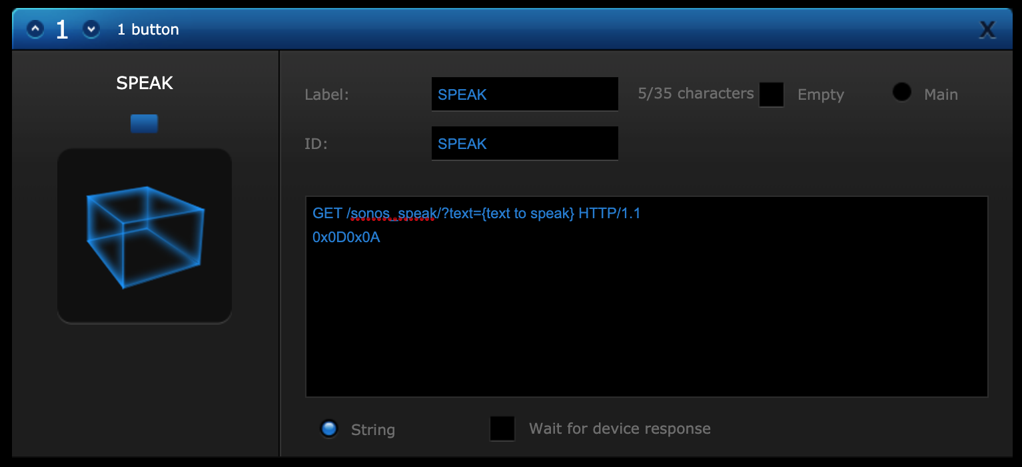Enable Wait for device response checkbox
This screenshot has width=1022, height=467.
coord(502,428)
